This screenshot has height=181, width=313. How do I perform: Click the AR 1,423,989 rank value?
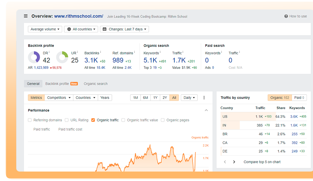[x=41, y=68]
